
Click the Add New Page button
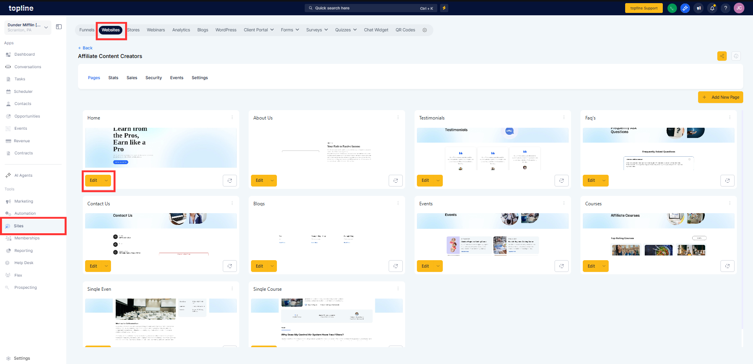pos(720,97)
